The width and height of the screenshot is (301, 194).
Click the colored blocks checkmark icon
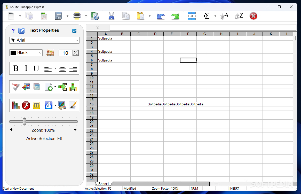click(x=26, y=87)
